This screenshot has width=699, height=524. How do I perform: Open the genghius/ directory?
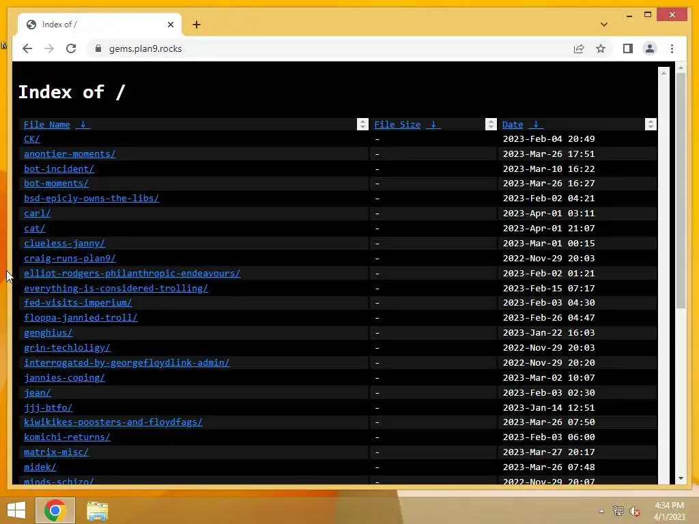(x=48, y=333)
